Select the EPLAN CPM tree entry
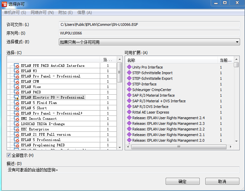Viewport: 245px width, 191px height. 30,81
